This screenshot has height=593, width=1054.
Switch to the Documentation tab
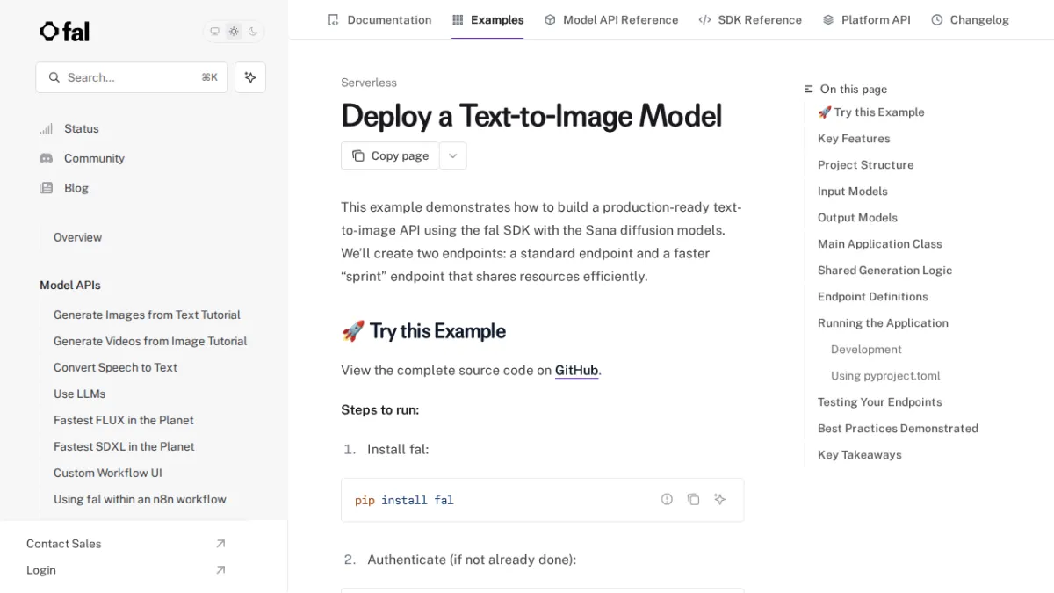point(379,19)
